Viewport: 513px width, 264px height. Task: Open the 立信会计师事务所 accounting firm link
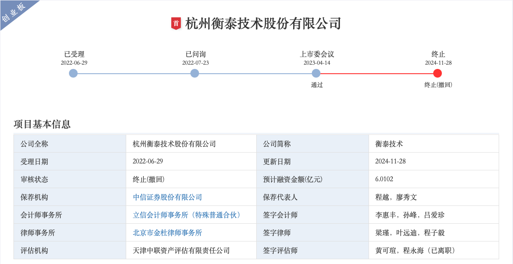coord(188,215)
